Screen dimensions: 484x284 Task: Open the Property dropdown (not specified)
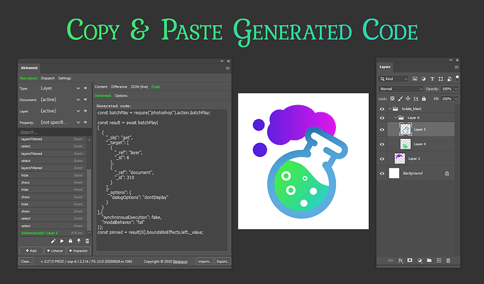coord(60,122)
